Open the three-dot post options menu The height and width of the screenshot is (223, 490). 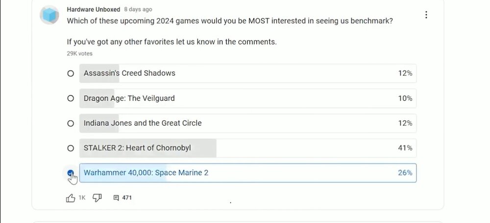click(426, 15)
